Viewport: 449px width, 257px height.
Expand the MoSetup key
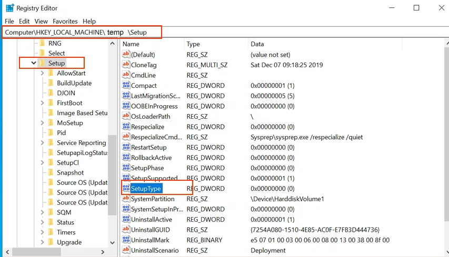(43, 122)
